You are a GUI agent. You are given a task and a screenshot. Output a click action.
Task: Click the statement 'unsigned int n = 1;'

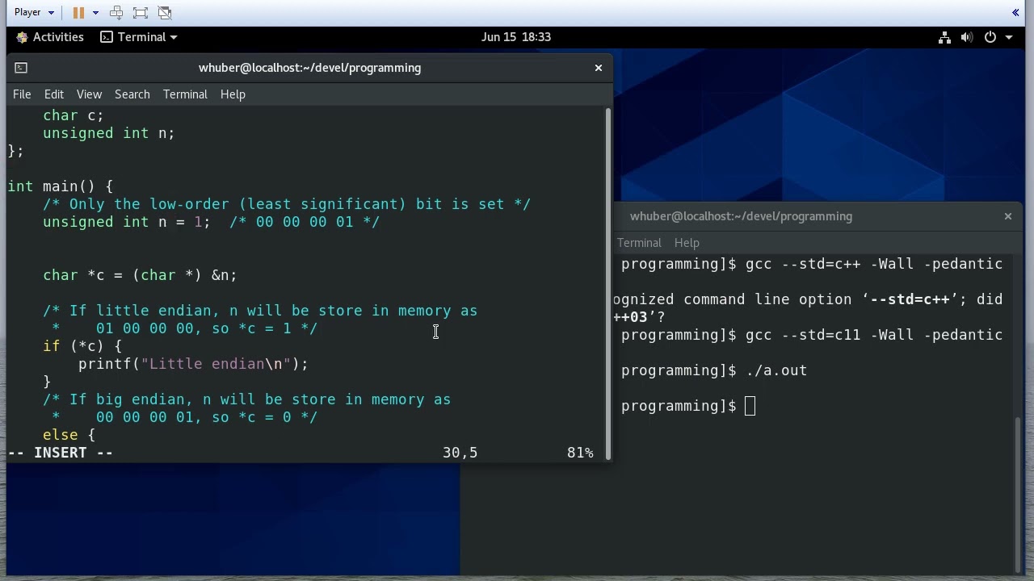(127, 222)
